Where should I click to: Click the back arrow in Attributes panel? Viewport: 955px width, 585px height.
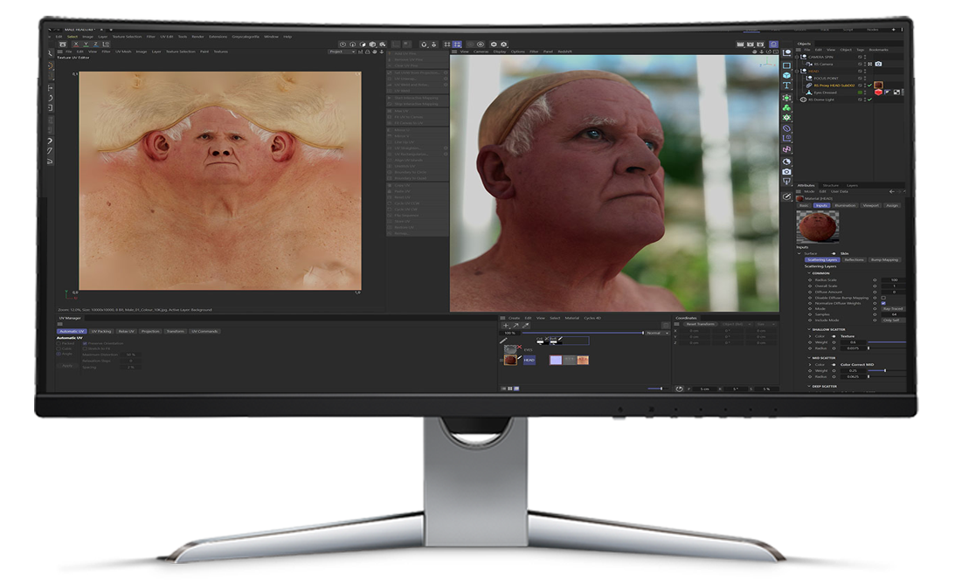point(892,192)
